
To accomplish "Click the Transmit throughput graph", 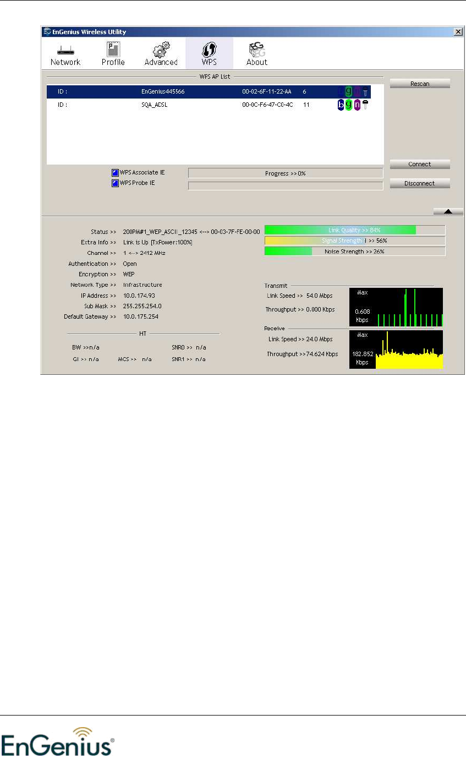I will pyautogui.click(x=396, y=307).
